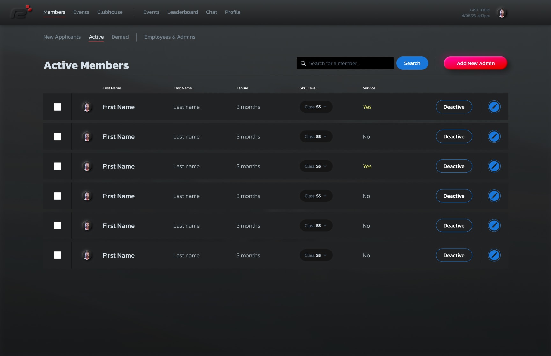The width and height of the screenshot is (551, 356).
Task: Select the yellow Yes in the third row
Action: [x=367, y=166]
